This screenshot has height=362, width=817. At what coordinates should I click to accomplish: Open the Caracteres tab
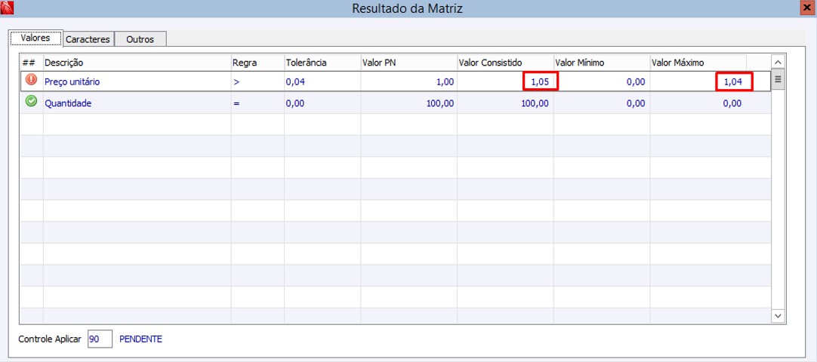coord(88,39)
